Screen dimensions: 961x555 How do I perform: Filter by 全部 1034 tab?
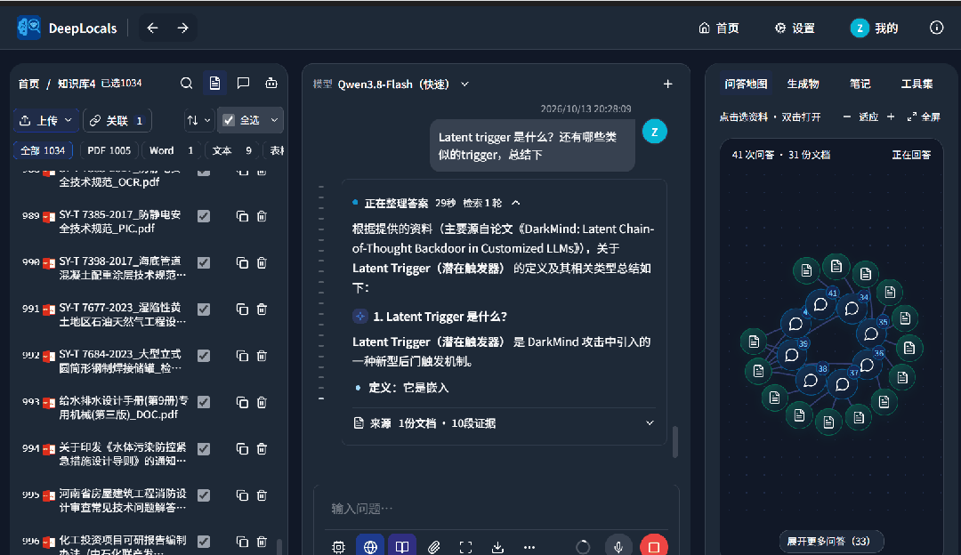(43, 150)
